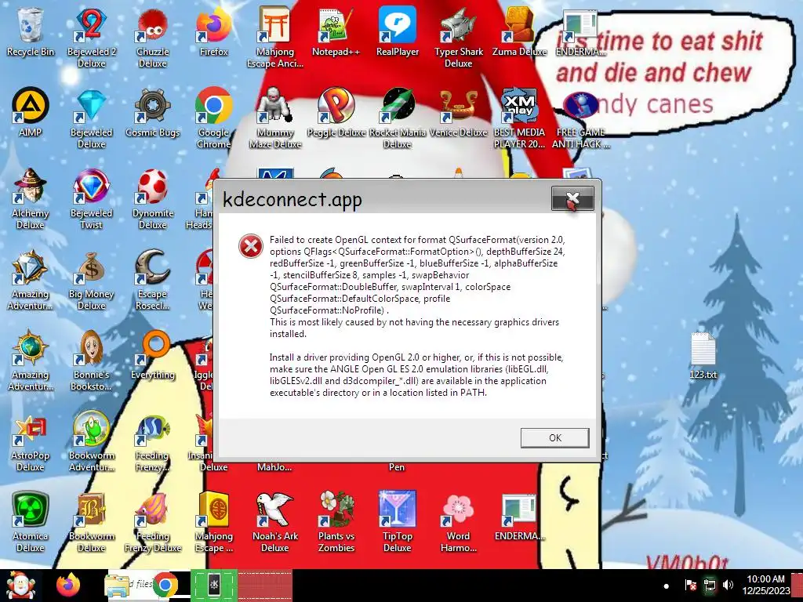Select the Rocket Mania Deluxe icon
Image resolution: width=803 pixels, height=602 pixels.
click(x=398, y=118)
